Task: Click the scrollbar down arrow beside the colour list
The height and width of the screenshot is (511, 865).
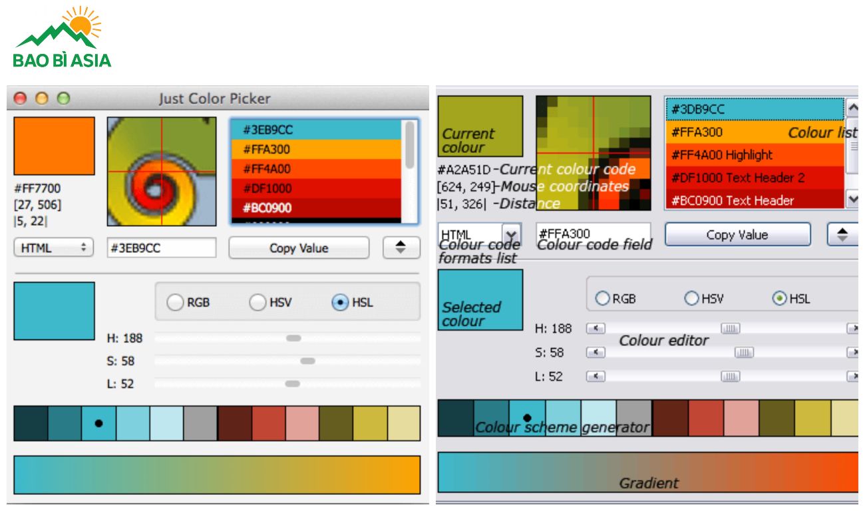Action: pyautogui.click(x=852, y=197)
